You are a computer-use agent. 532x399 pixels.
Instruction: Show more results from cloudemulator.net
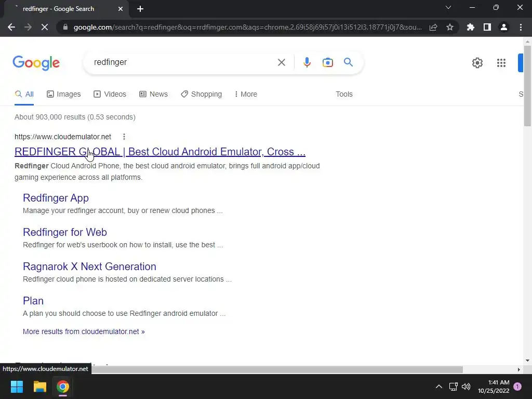[84, 331]
